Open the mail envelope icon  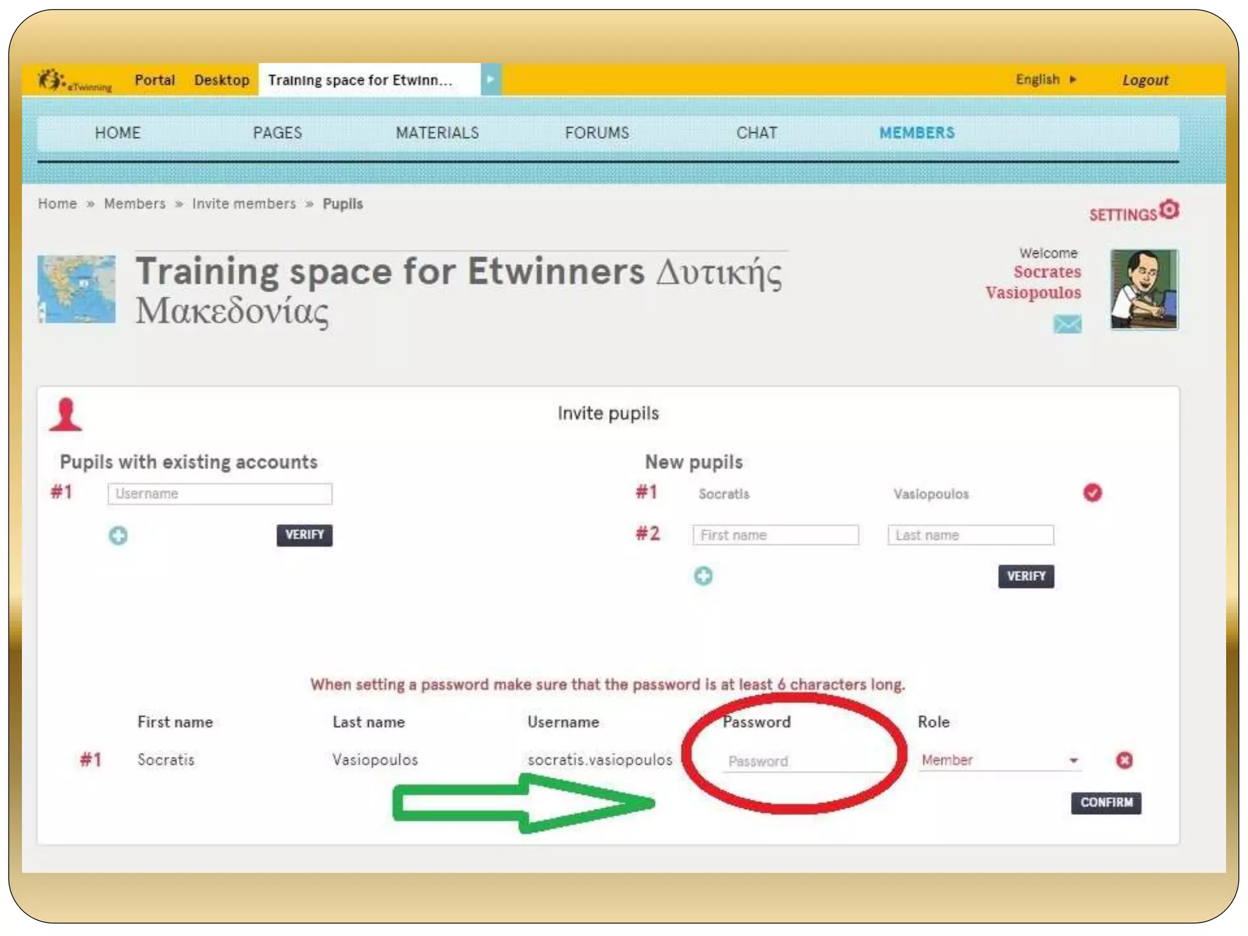(x=1067, y=324)
